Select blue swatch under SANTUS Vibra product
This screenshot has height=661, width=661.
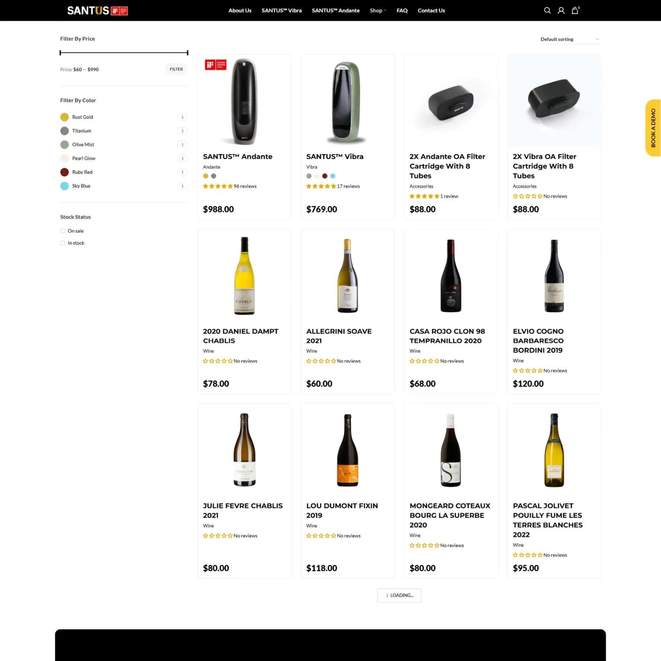(333, 176)
